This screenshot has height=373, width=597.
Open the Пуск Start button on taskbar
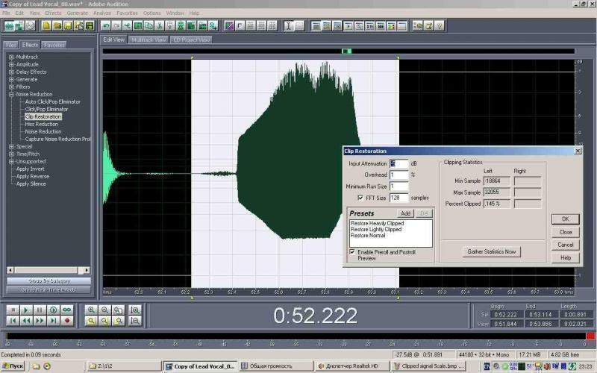[13, 366]
